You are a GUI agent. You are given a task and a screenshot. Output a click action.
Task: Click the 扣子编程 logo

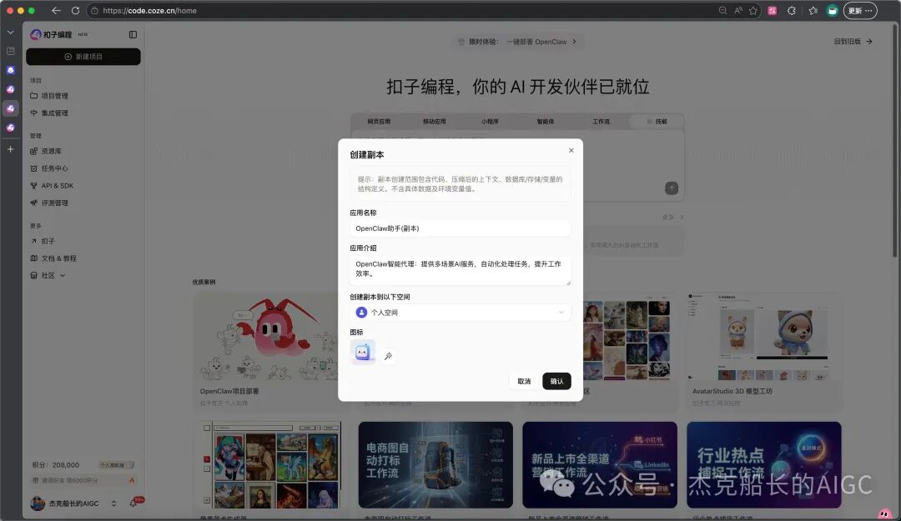point(51,34)
